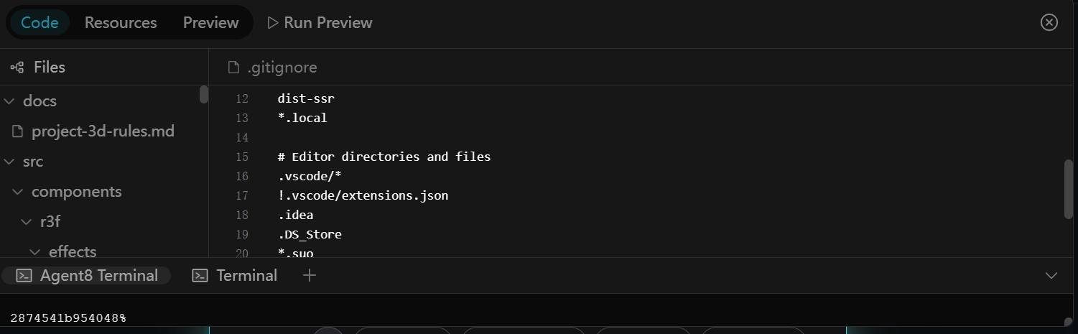Click the .gitignore file tab icon
Viewport: 1078px width, 334px height.
tap(233, 68)
